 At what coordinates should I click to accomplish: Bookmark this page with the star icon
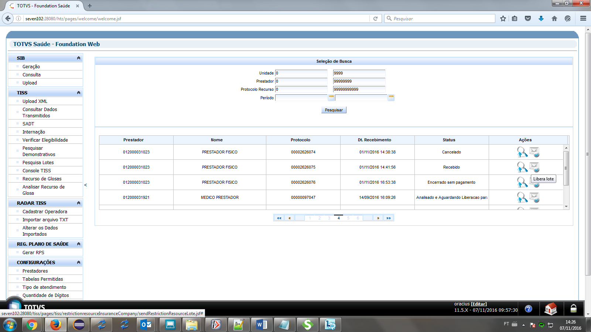coord(503,18)
